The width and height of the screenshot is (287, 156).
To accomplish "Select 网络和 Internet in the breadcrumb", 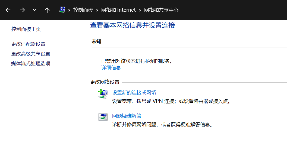I will (118, 10).
